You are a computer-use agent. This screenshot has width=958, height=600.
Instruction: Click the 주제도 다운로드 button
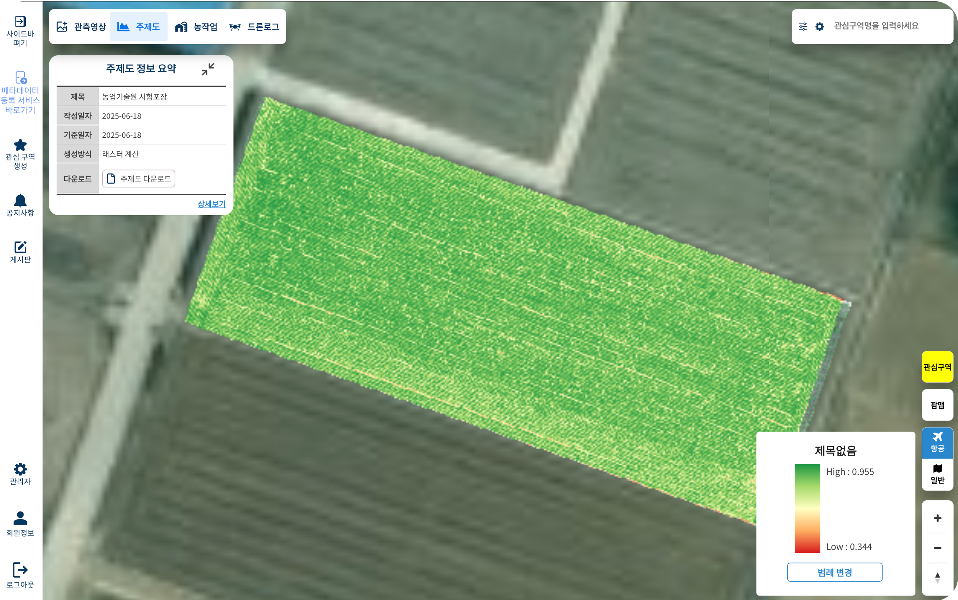(139, 179)
